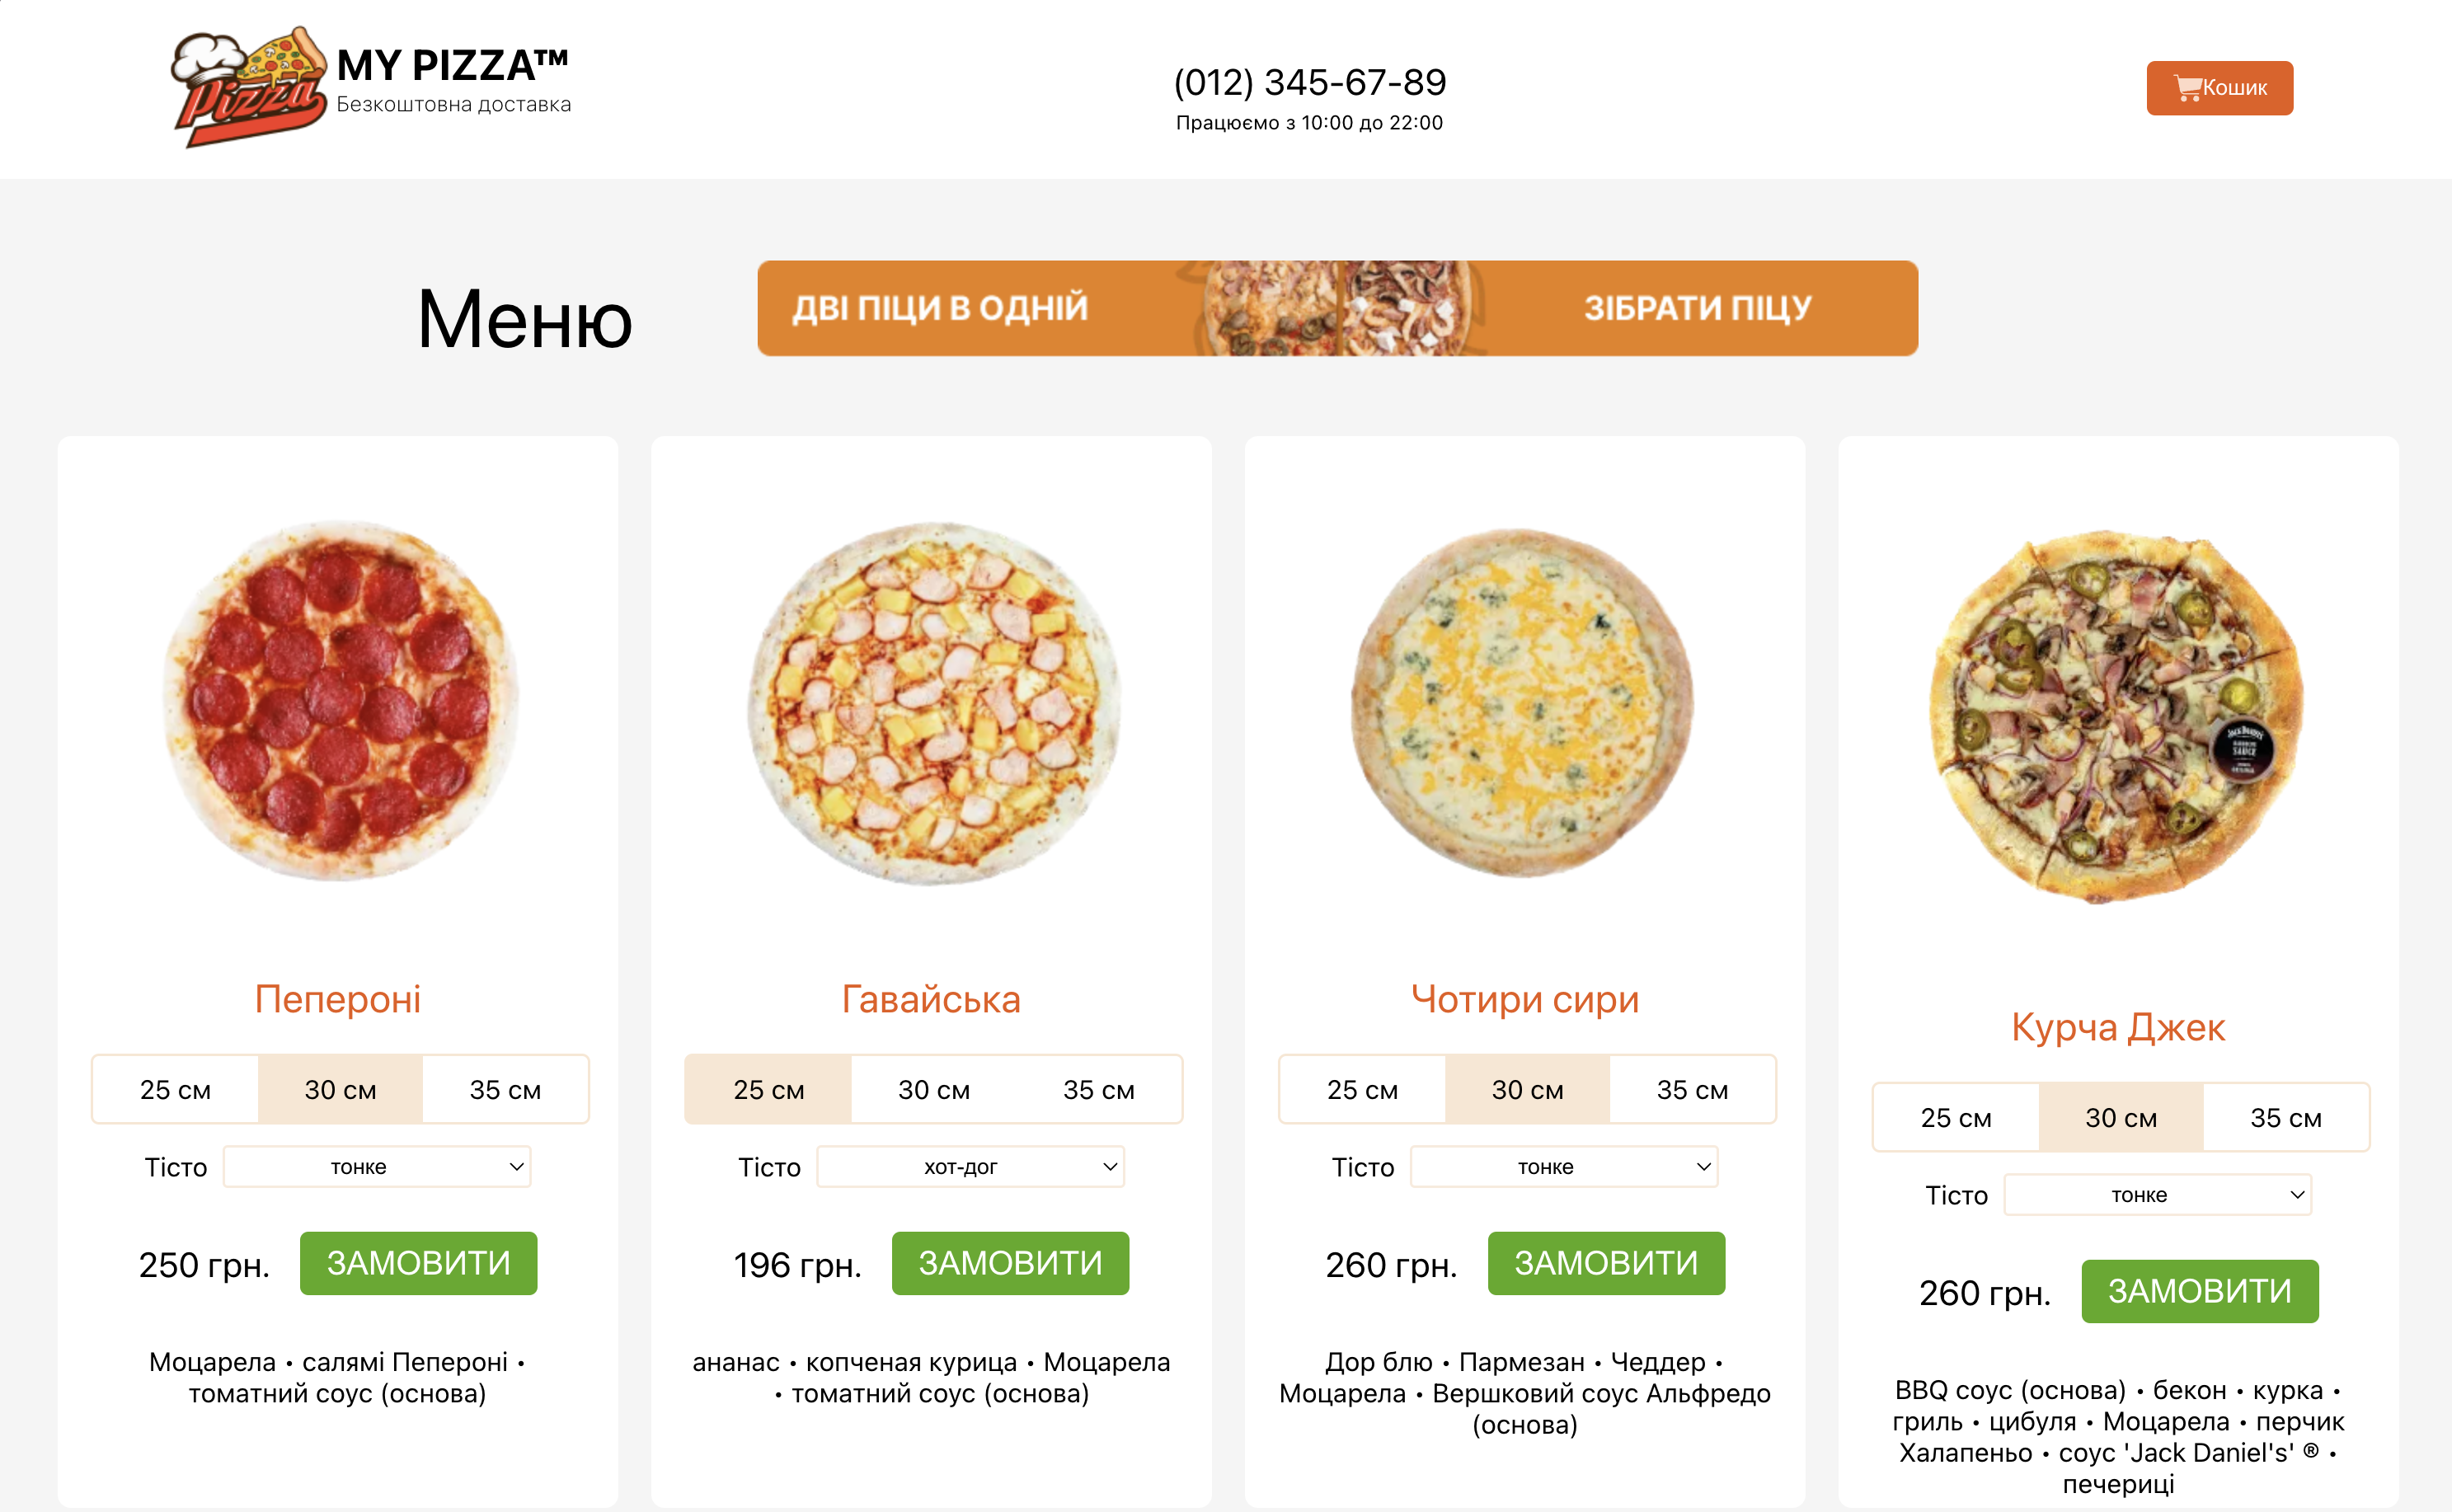The width and height of the screenshot is (2452, 1512).
Task: Open Тісто dropdown for Курча Джек
Action: [x=2157, y=1195]
